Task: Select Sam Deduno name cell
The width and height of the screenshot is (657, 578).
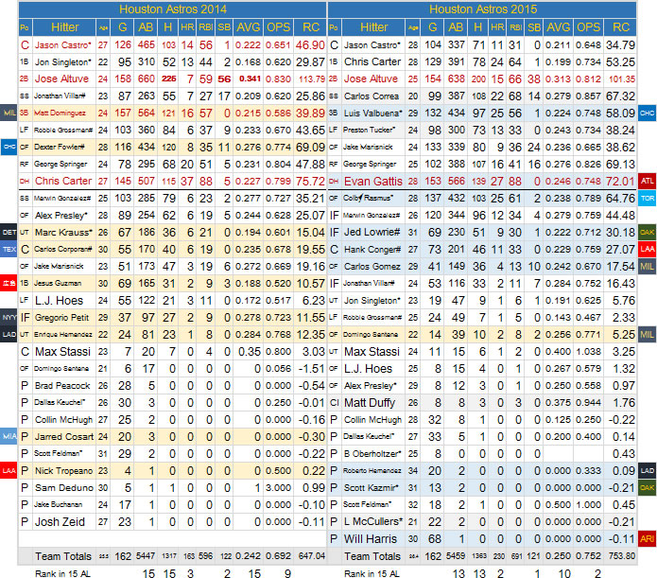Action: [64, 487]
